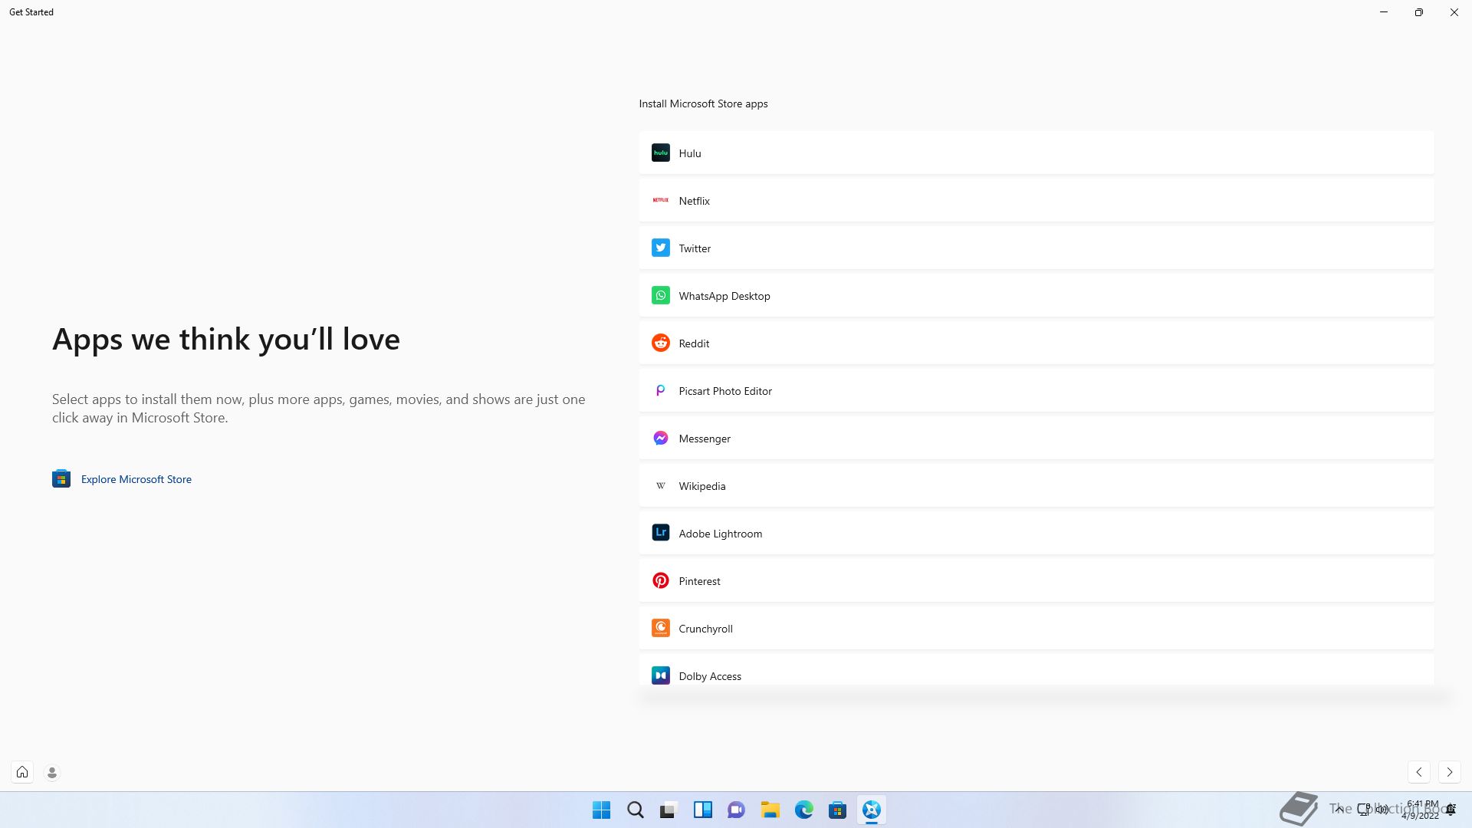
Task: Click the Picsart Photo Editor icon
Action: (660, 390)
